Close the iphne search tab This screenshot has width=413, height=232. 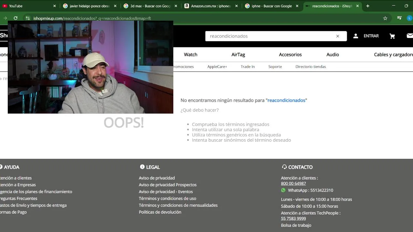click(297, 6)
